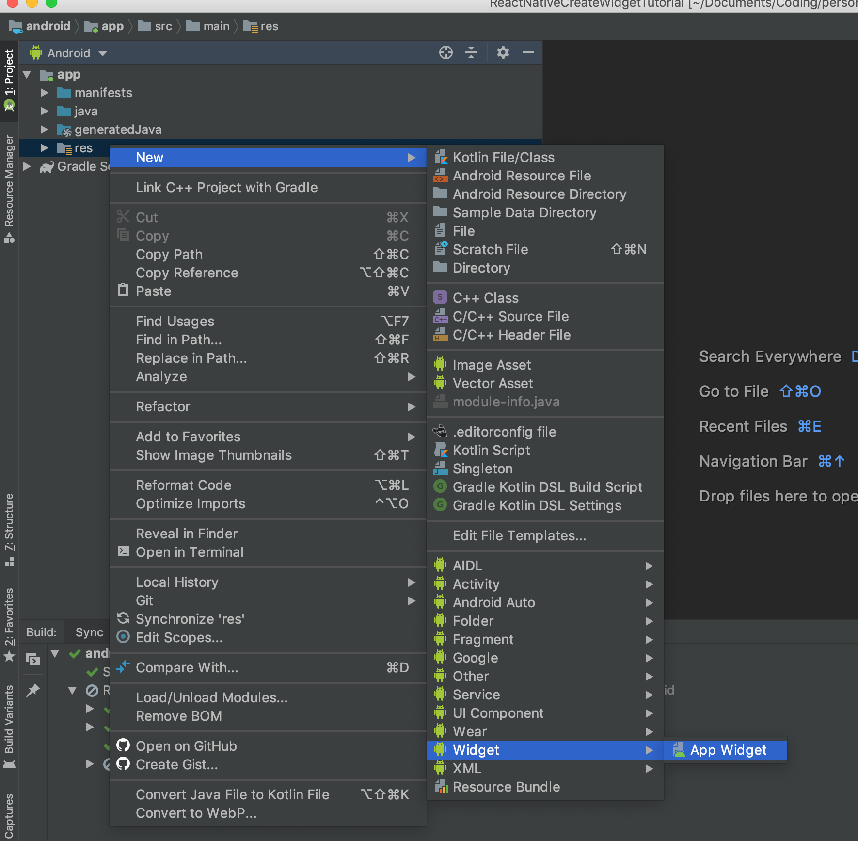Click the main breadcrumb in navigation bar
This screenshot has width=858, height=841.
[208, 26]
